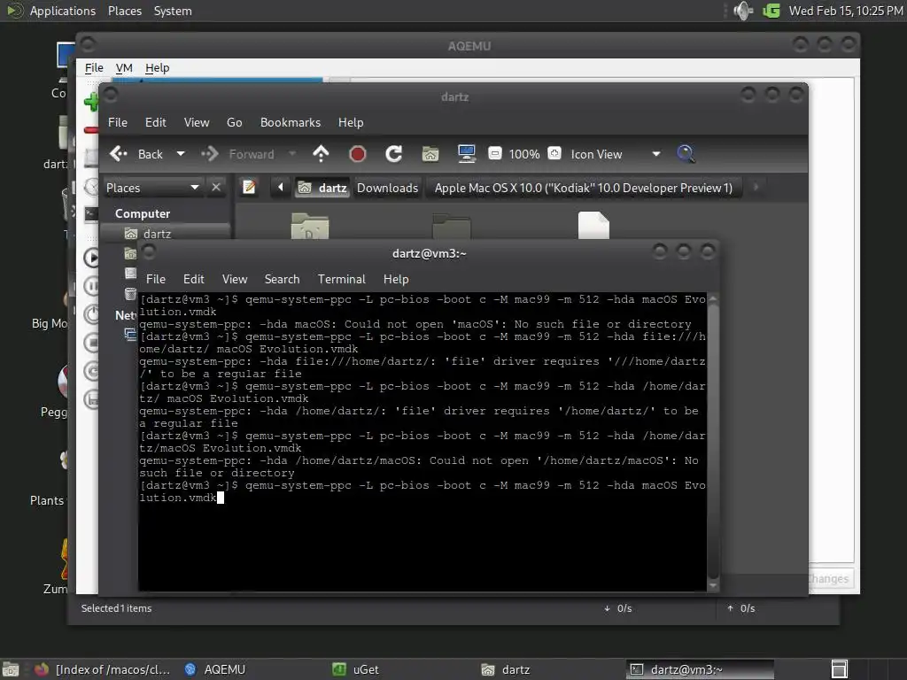Viewport: 907px width, 680px height.
Task: Click the stop icon in AQEMU sidebar
Action: point(91,343)
